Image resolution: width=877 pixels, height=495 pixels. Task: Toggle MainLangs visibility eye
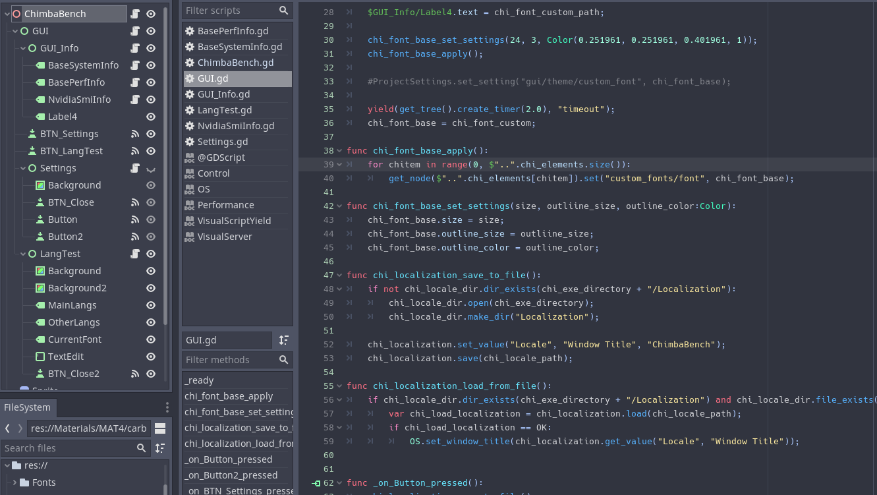(151, 305)
